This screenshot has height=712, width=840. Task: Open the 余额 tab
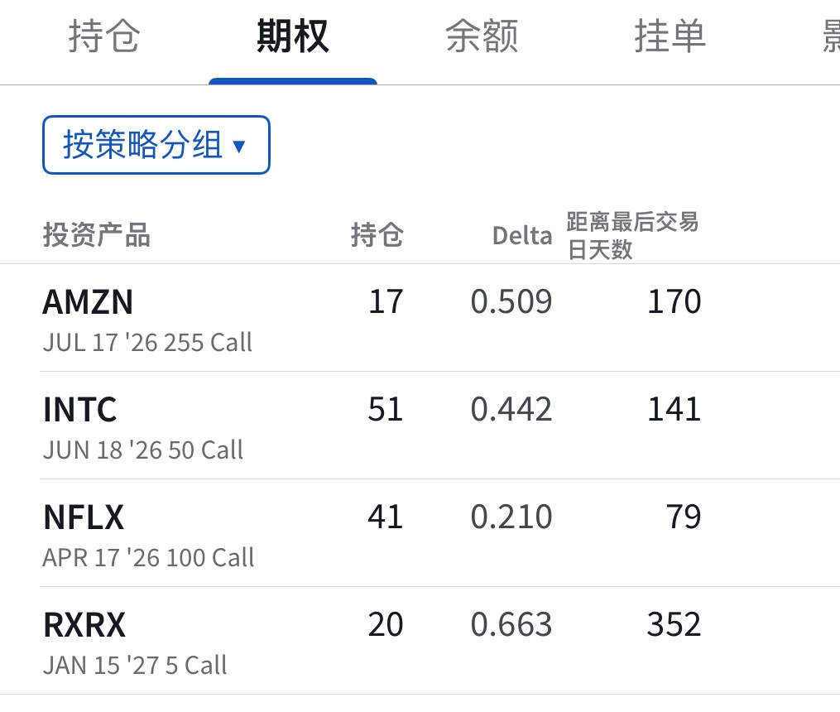482,37
